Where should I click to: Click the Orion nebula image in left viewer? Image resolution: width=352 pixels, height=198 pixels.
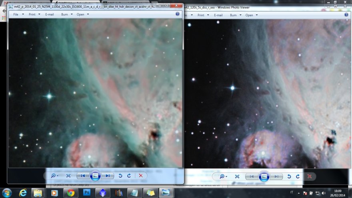point(96,93)
